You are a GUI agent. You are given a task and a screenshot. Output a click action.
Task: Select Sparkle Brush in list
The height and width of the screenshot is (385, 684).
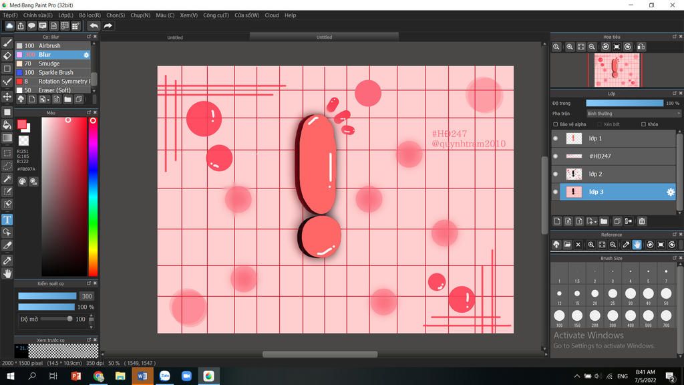[53, 72]
